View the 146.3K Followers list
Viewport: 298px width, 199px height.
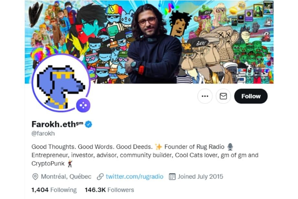[x=109, y=190]
